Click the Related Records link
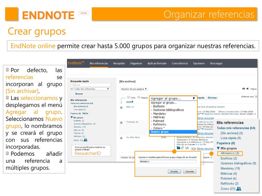This screenshot has width=262, height=196. point(231,114)
